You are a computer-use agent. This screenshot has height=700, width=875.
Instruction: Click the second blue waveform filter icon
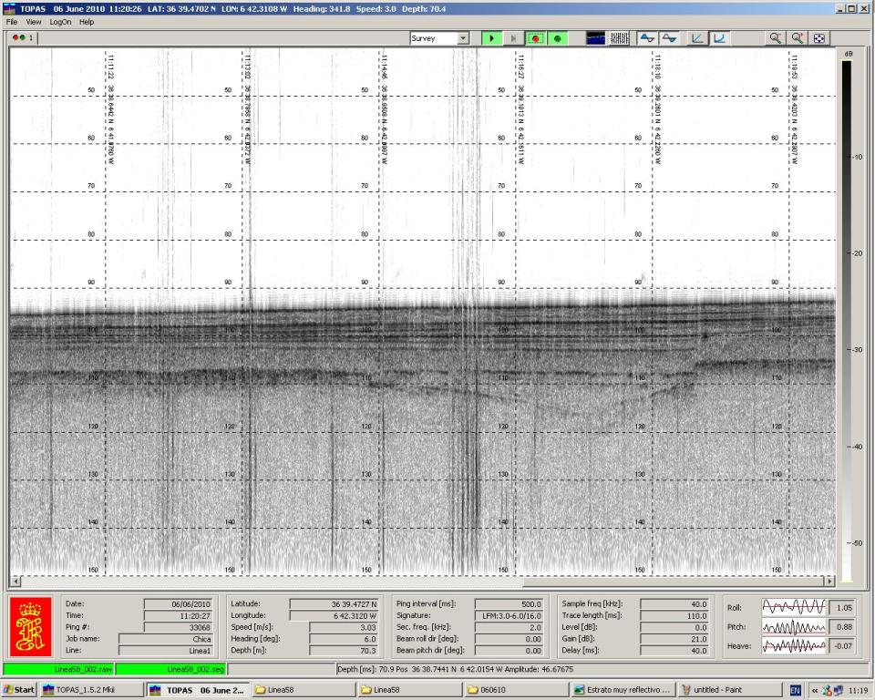669,38
